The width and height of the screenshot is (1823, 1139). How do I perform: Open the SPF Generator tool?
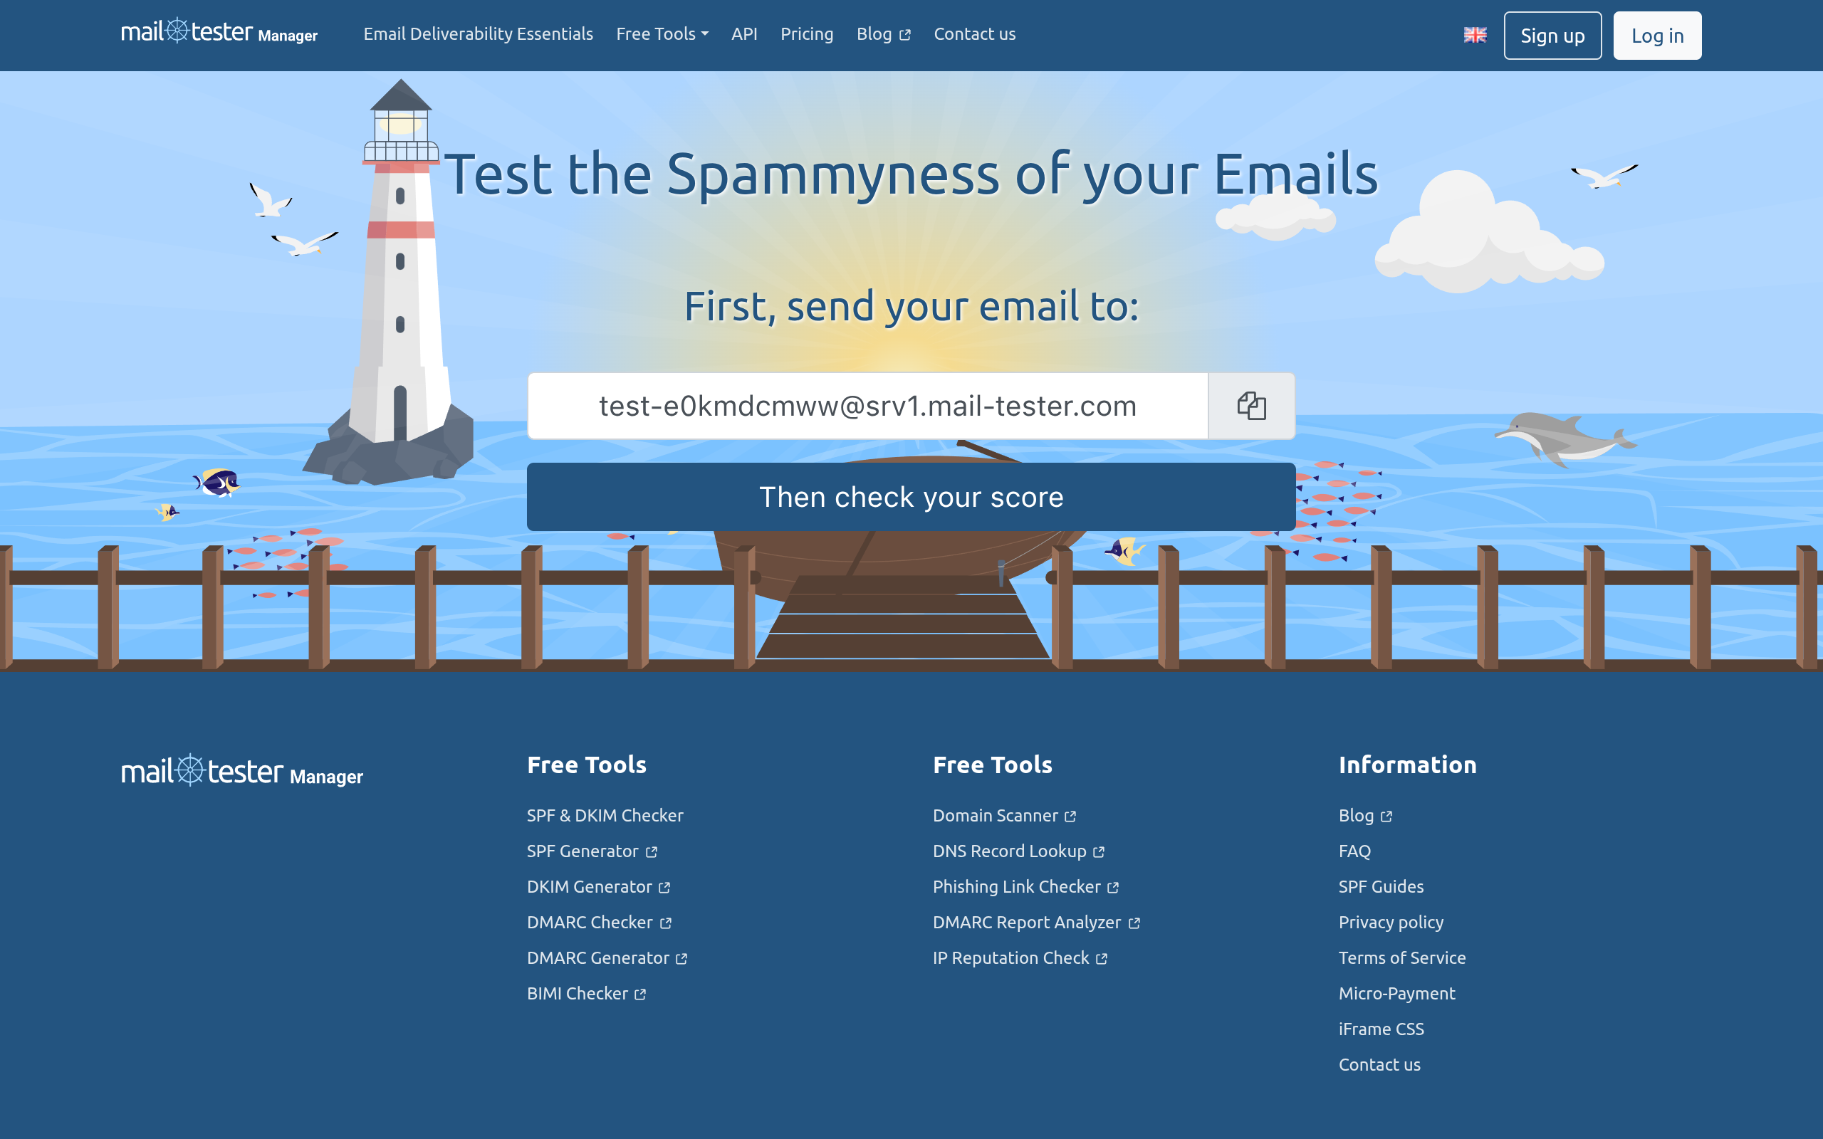point(591,851)
